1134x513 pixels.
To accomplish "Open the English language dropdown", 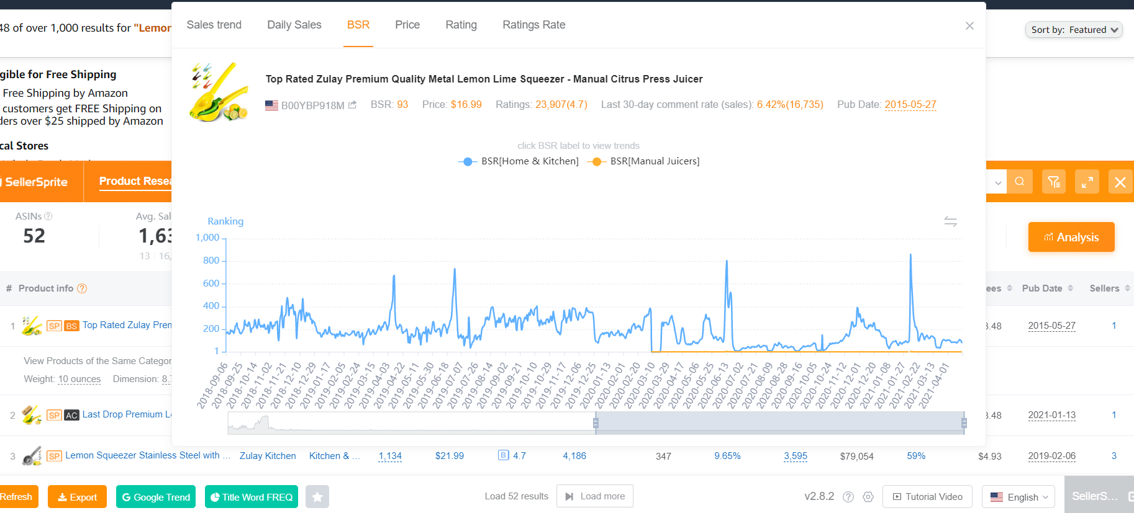I will pos(1018,497).
